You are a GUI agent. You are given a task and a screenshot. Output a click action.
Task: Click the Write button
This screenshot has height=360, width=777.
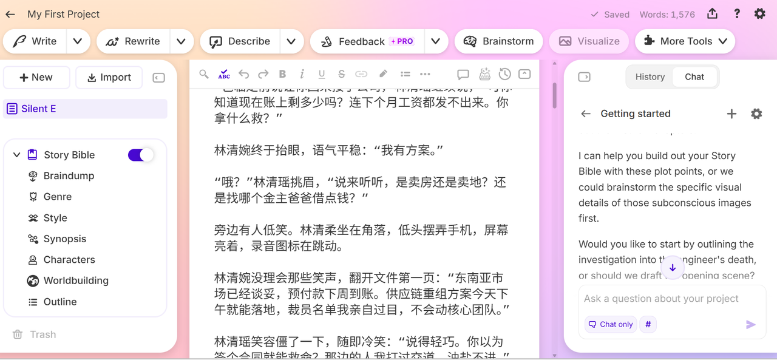[35, 41]
